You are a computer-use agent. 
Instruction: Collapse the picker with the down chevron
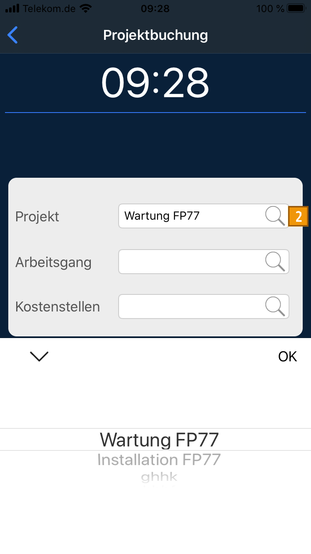click(39, 356)
